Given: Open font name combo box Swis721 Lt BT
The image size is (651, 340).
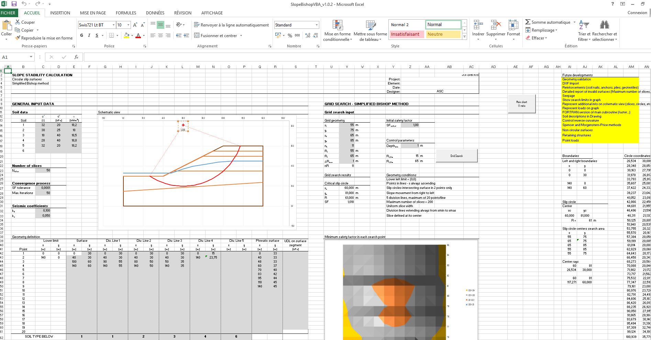Looking at the screenshot, I should pyautogui.click(x=97, y=25).
